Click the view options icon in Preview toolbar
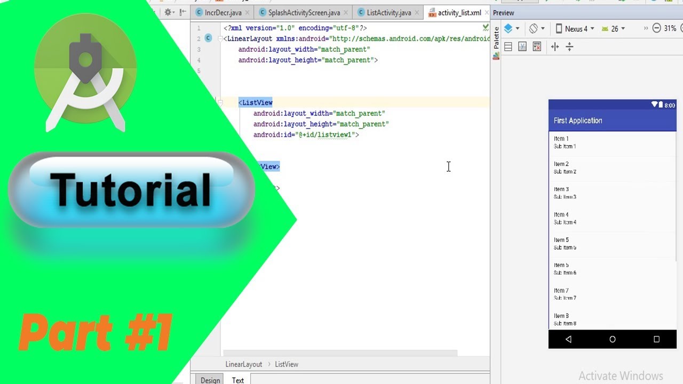 pyautogui.click(x=508, y=47)
